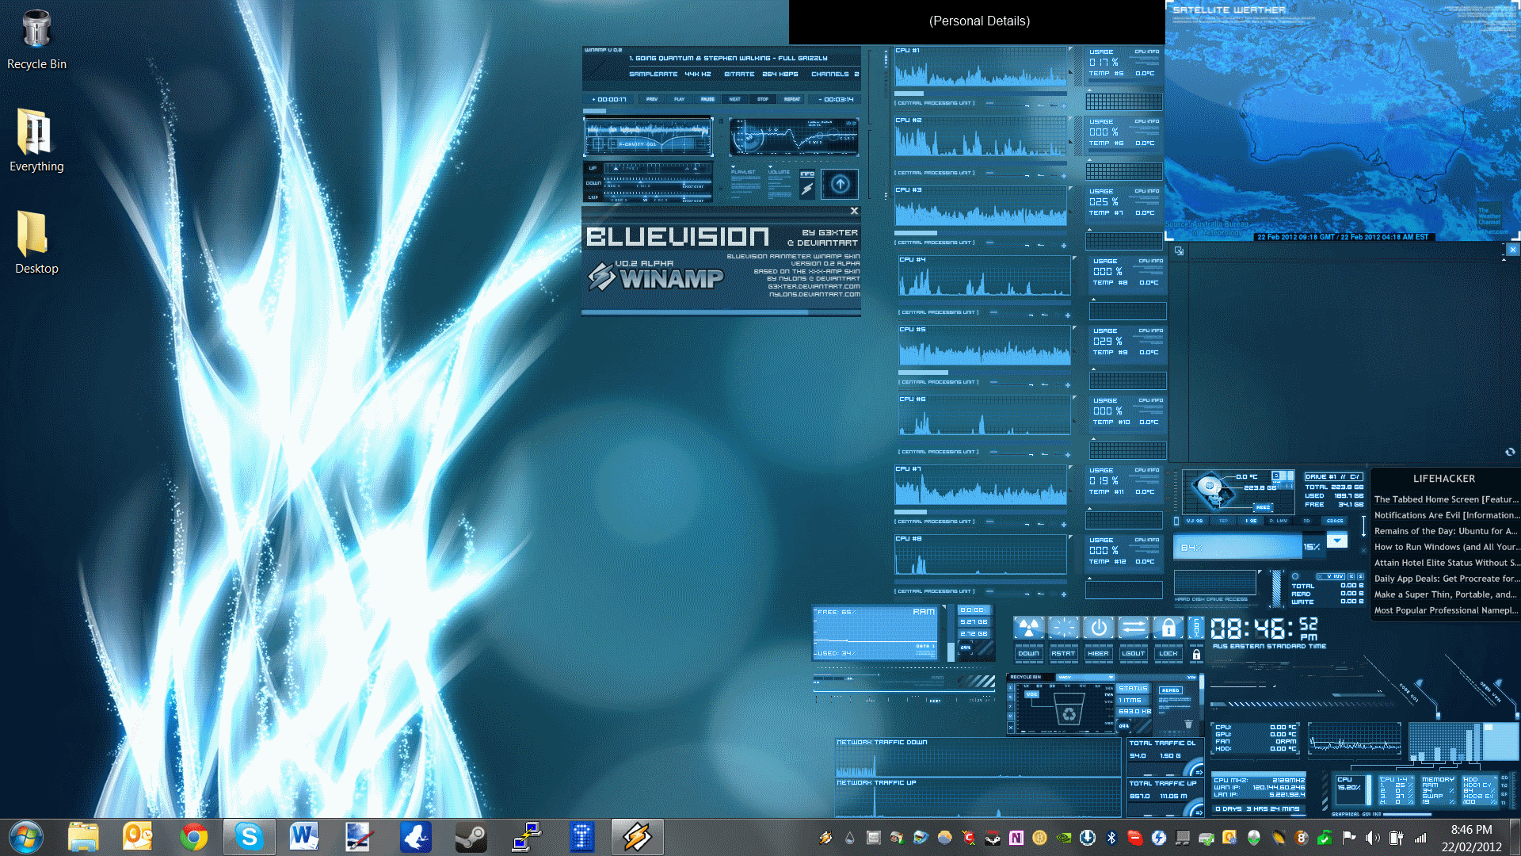
Task: Pause the track with the PAUSE button
Action: [x=707, y=100]
